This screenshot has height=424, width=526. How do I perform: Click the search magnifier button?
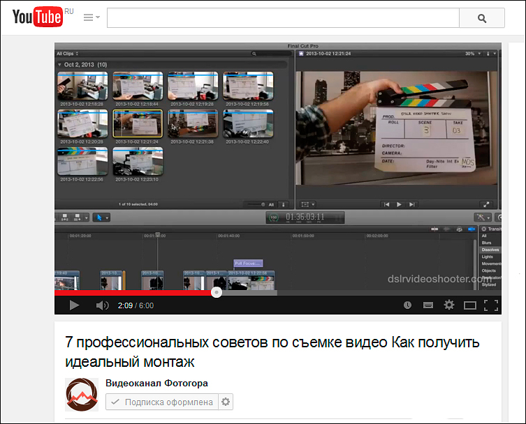tap(482, 18)
